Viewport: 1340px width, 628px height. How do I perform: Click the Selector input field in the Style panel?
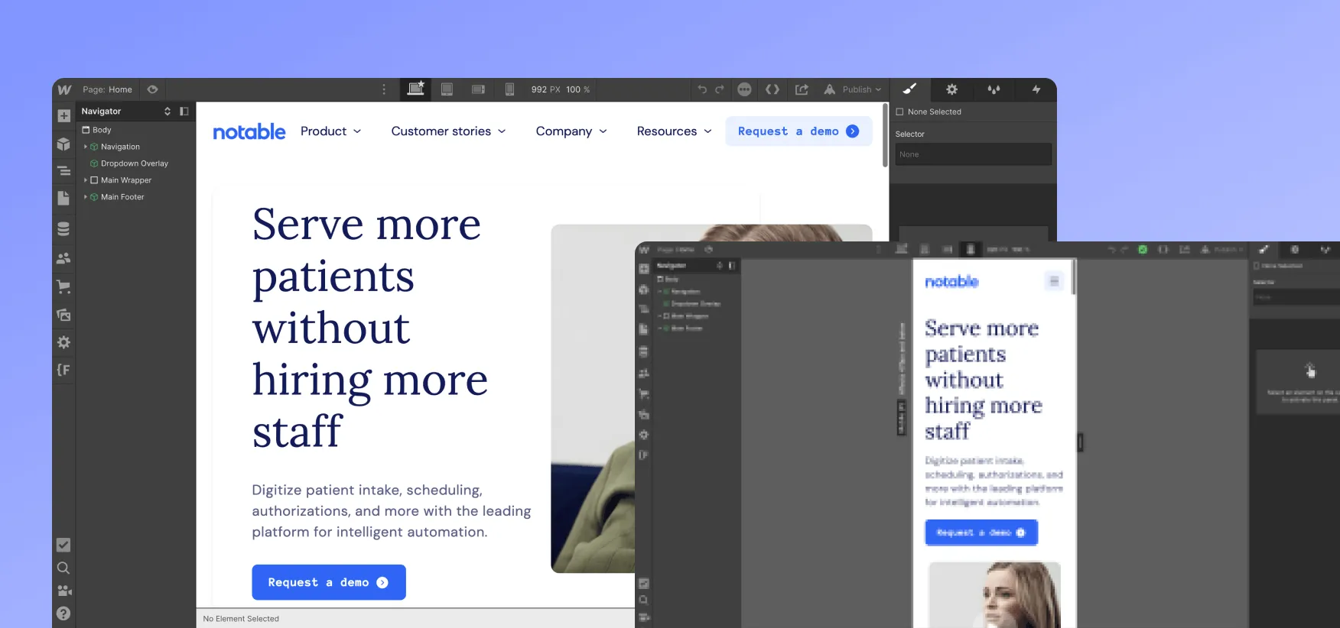(x=973, y=154)
